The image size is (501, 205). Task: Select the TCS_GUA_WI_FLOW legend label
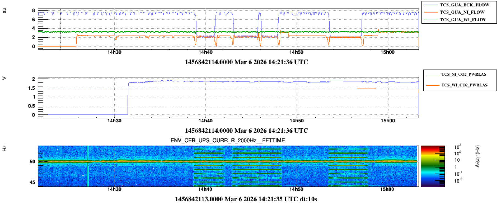[463, 20]
